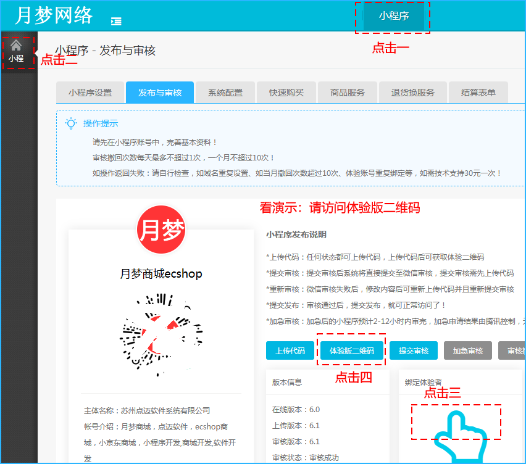Click the *提交发布 explanation line
The height and width of the screenshot is (464, 526).
(x=356, y=305)
